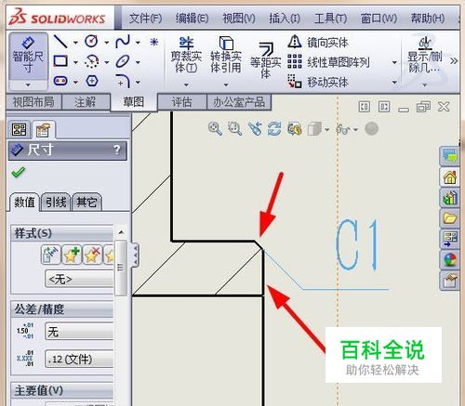Screen dimensions: 465x406
Task: Click the Convert Entities tool
Action: (x=226, y=55)
